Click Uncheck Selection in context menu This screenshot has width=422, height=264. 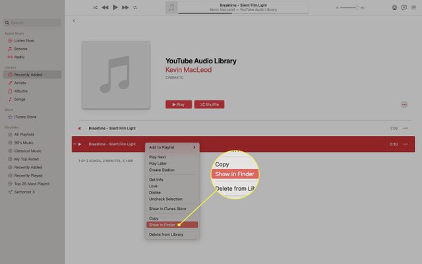pos(166,199)
